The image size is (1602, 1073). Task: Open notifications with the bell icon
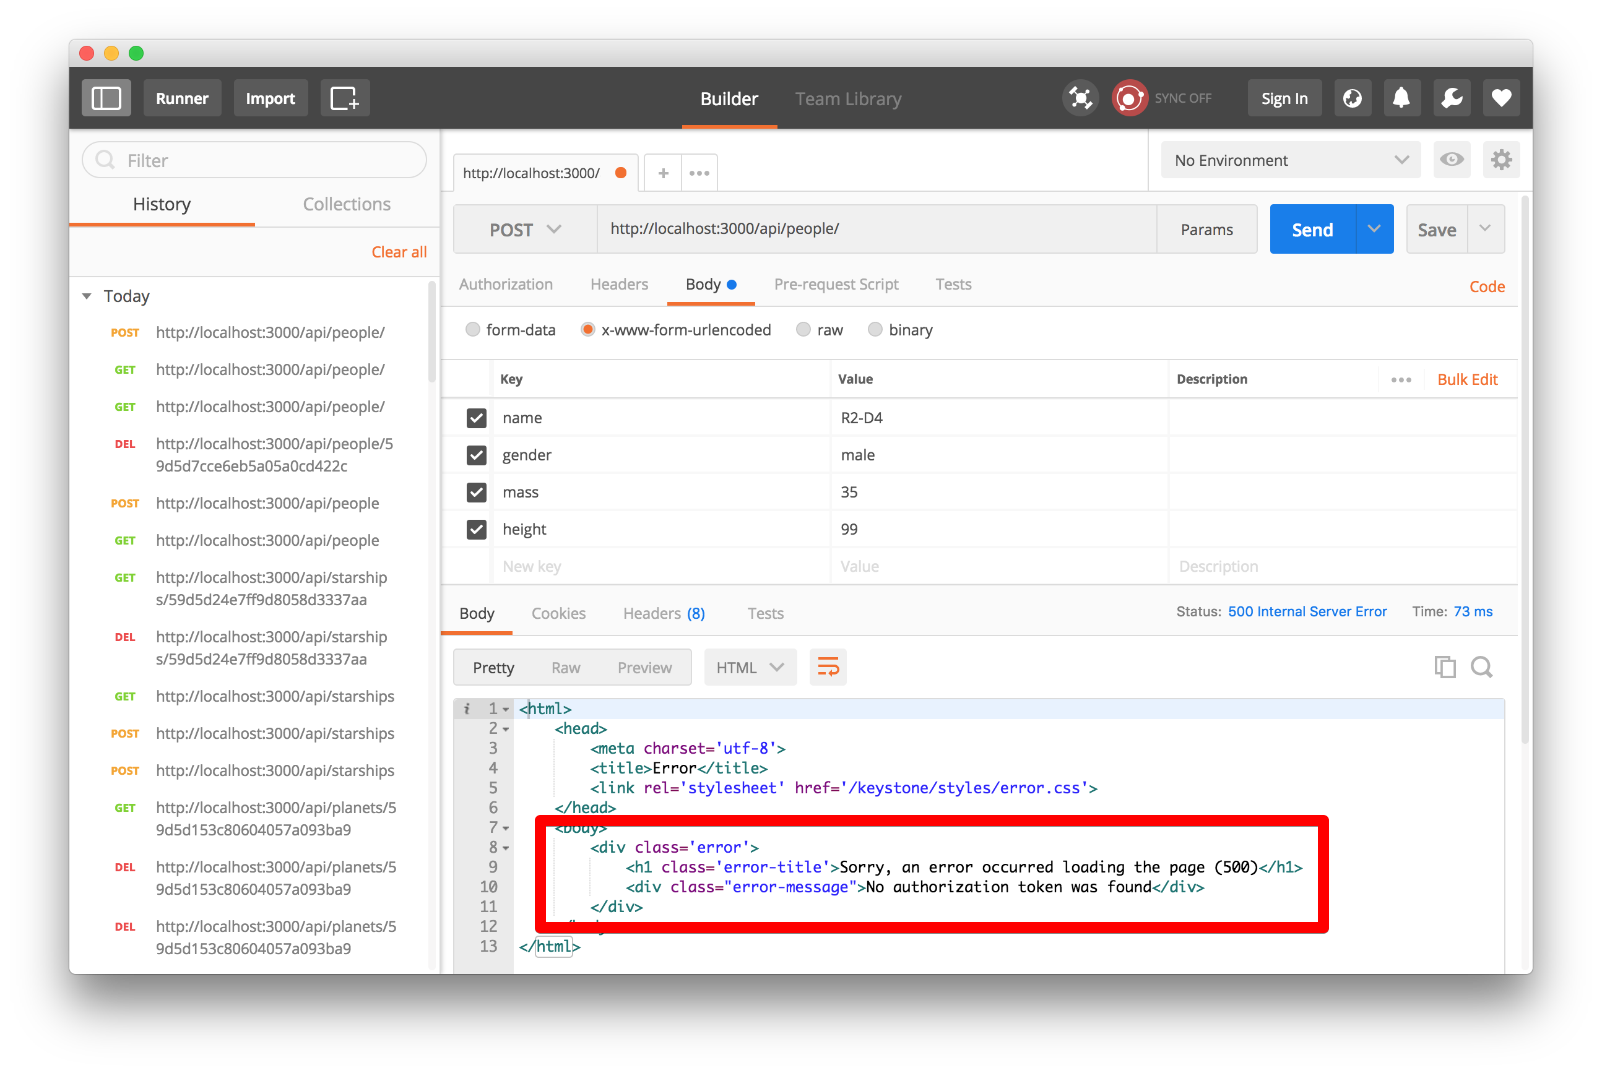pyautogui.click(x=1401, y=98)
